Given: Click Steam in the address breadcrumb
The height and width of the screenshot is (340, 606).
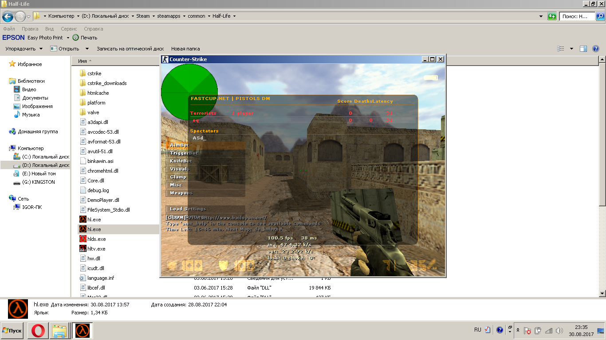Looking at the screenshot, I should click(143, 16).
